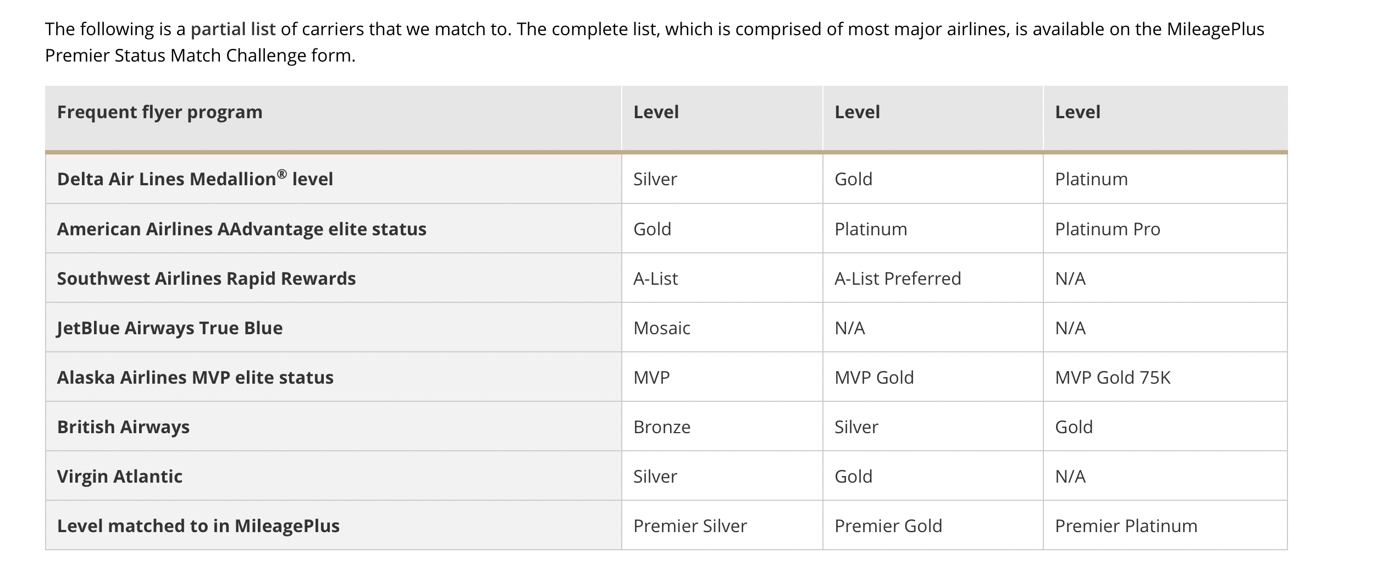Select the "Premier Platinum" cell
Viewport: 1382px width, 564px height.
pos(1126,526)
